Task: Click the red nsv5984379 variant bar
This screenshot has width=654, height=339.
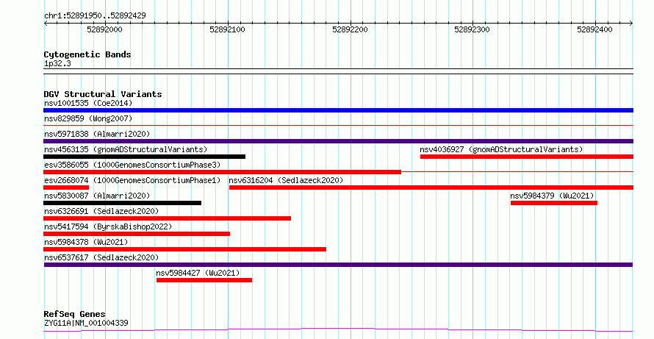Action: tap(554, 203)
